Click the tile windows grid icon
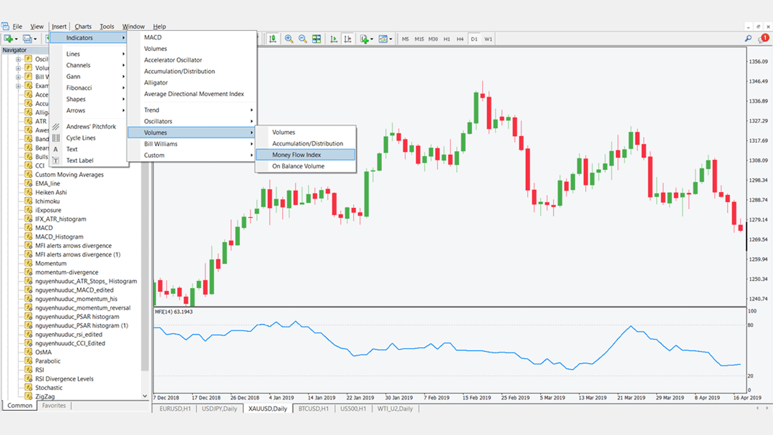This screenshot has width=773, height=435. (316, 39)
